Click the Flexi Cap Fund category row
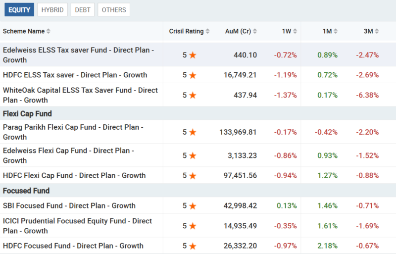The image size is (396, 254). pyautogui.click(x=198, y=113)
